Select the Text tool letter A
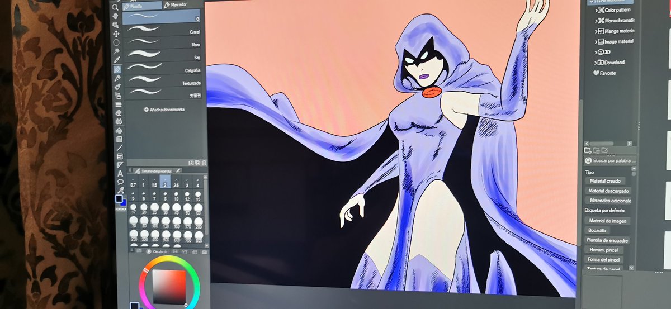This screenshot has height=309, width=671. [120, 173]
